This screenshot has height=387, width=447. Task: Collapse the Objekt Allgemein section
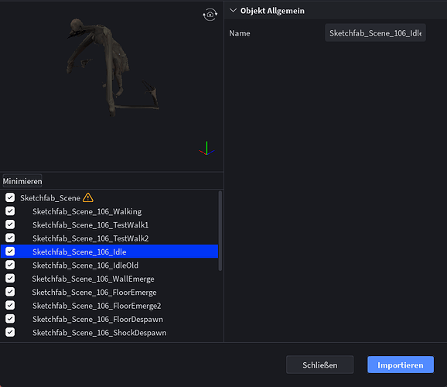[x=234, y=11]
